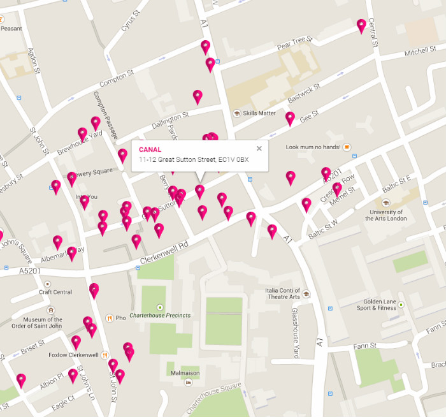This screenshot has width=446, height=417.
Task: Click the Malmaison hotel icon
Action: [188, 383]
